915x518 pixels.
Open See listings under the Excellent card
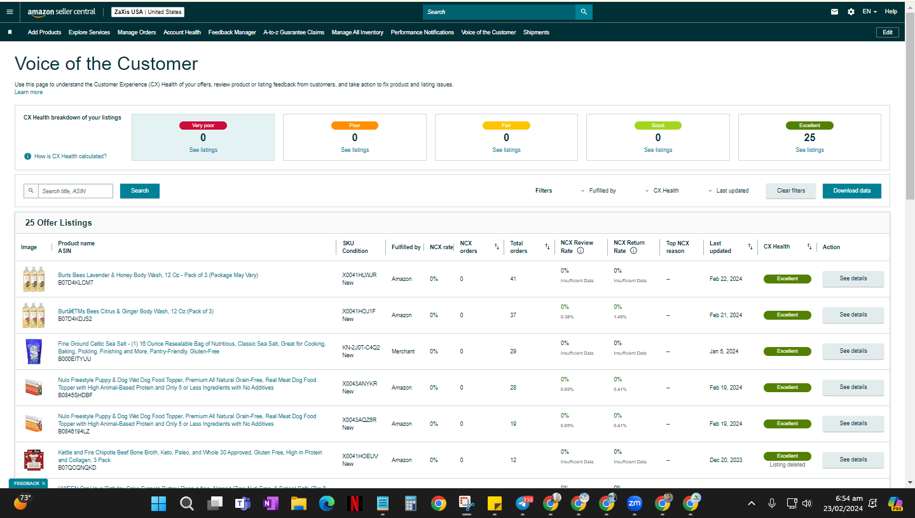[809, 150]
